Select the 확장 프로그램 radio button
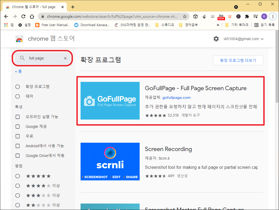This screenshot has width=279, height=210. tap(17, 86)
